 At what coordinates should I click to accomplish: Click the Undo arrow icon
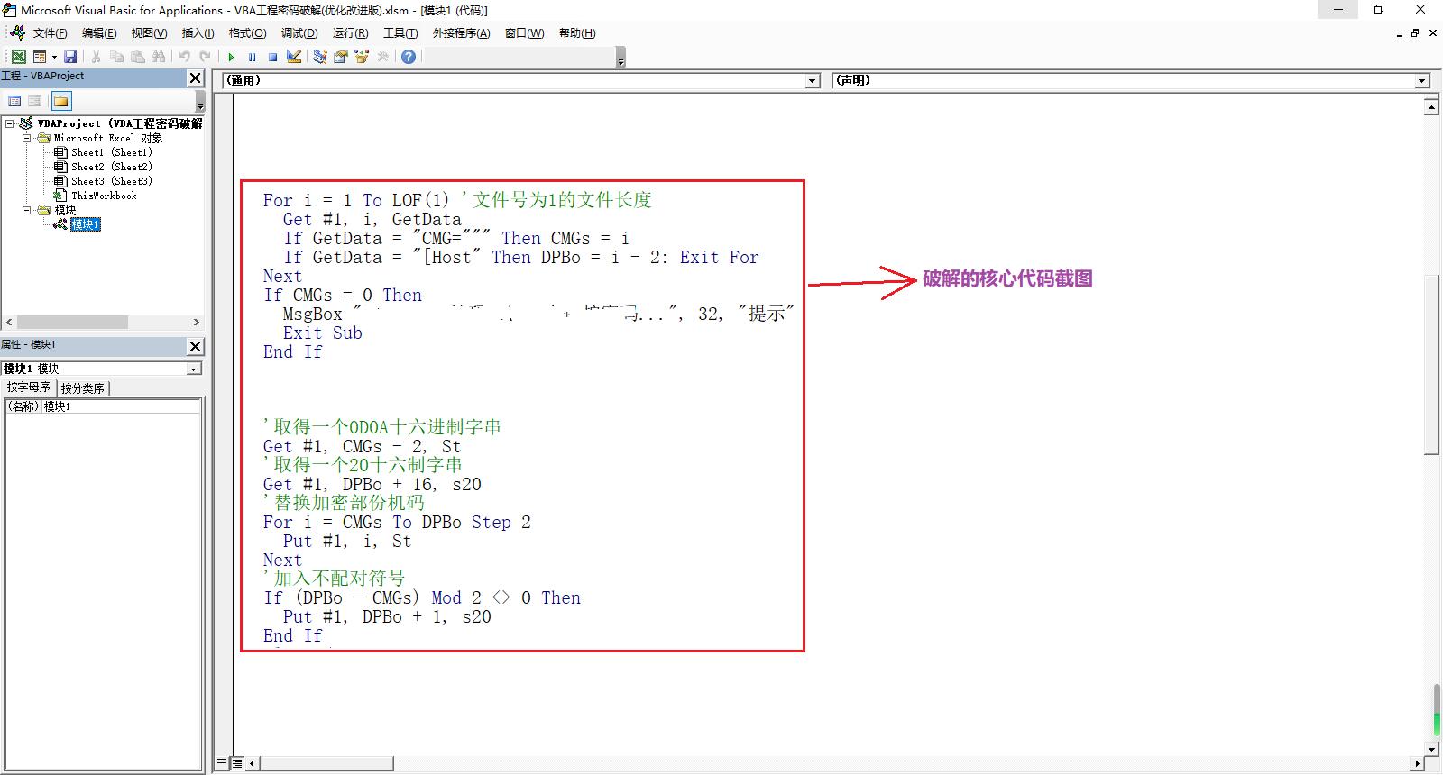(x=185, y=57)
